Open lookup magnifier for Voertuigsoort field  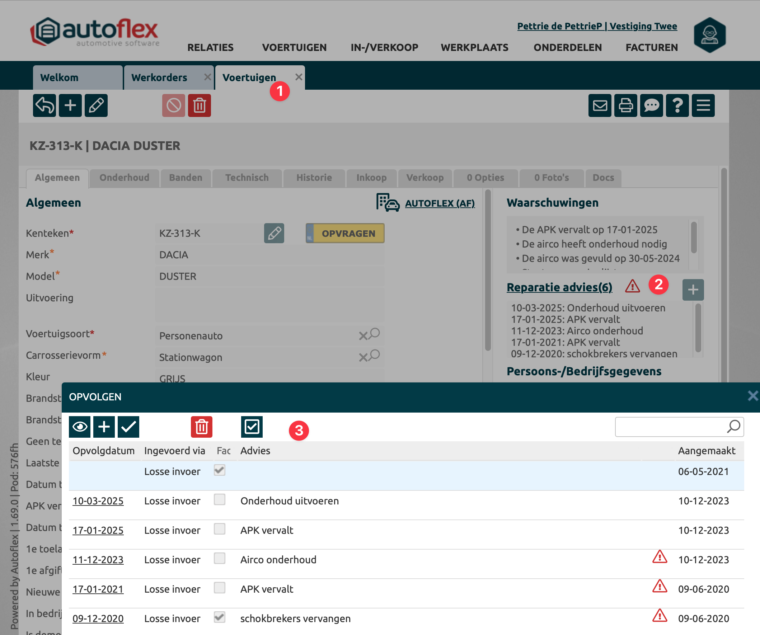[x=375, y=333]
